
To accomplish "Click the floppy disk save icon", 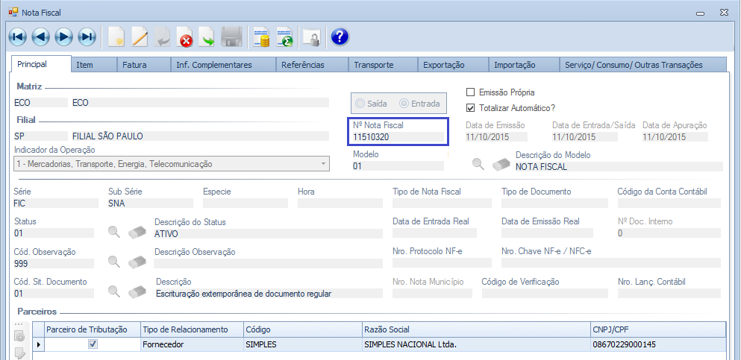I will click(231, 37).
